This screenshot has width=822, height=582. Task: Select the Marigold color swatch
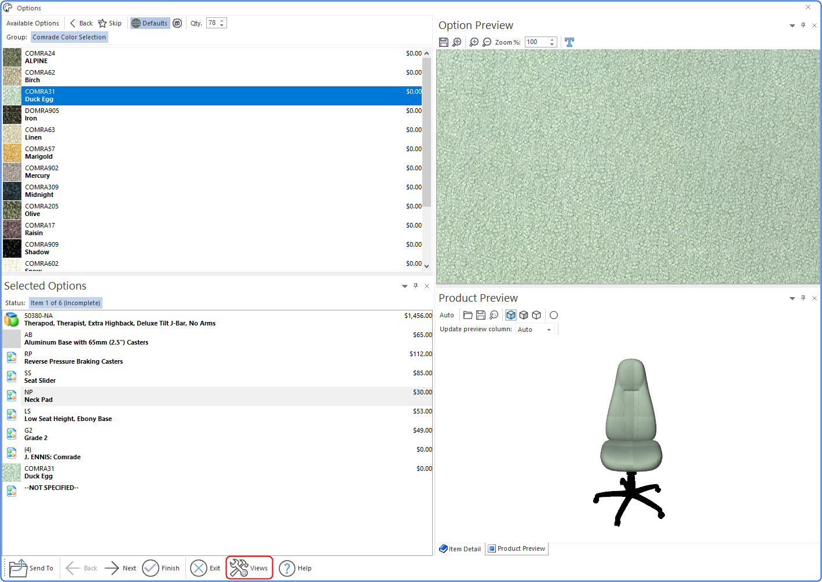(12, 153)
